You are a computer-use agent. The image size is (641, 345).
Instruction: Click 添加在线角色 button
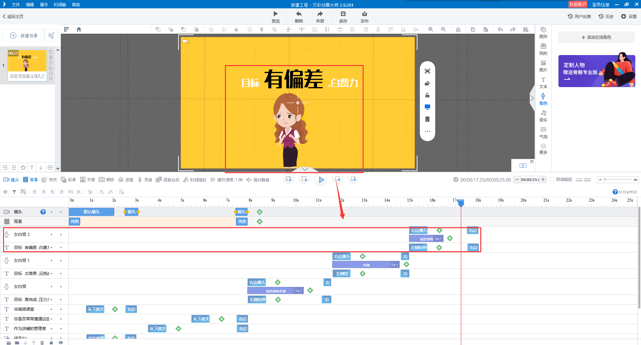(x=597, y=37)
